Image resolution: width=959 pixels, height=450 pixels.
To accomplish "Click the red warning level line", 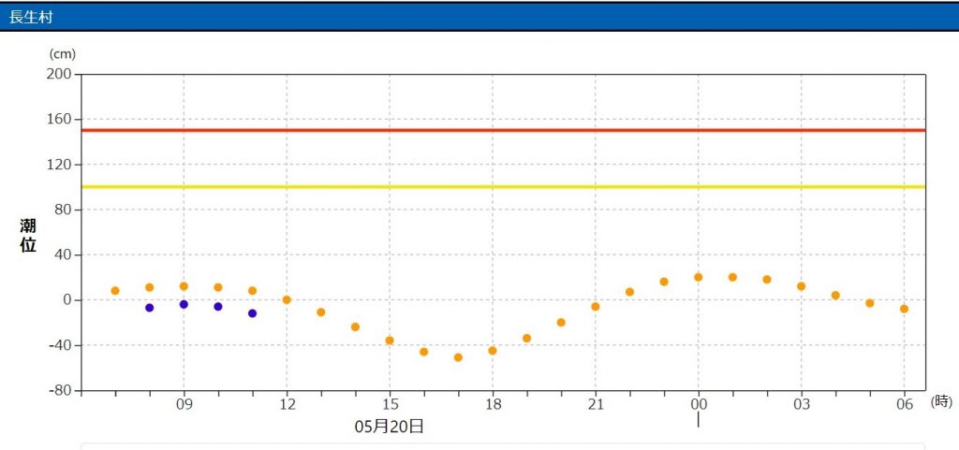I will (x=503, y=130).
